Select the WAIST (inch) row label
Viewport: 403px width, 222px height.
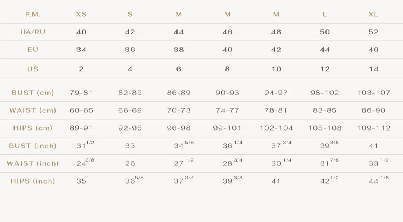pos(33,163)
